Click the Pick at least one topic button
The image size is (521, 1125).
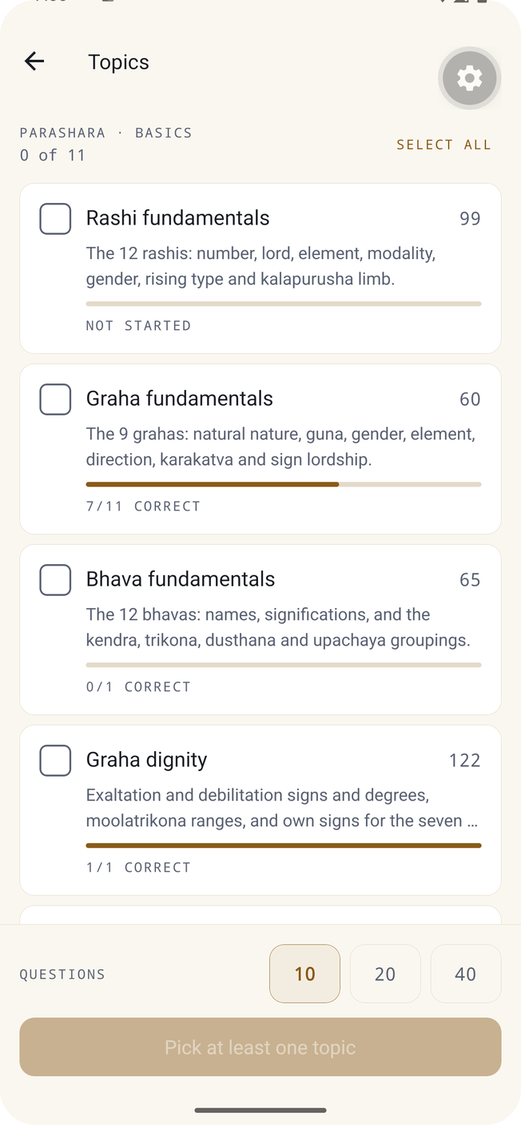pyautogui.click(x=260, y=1047)
